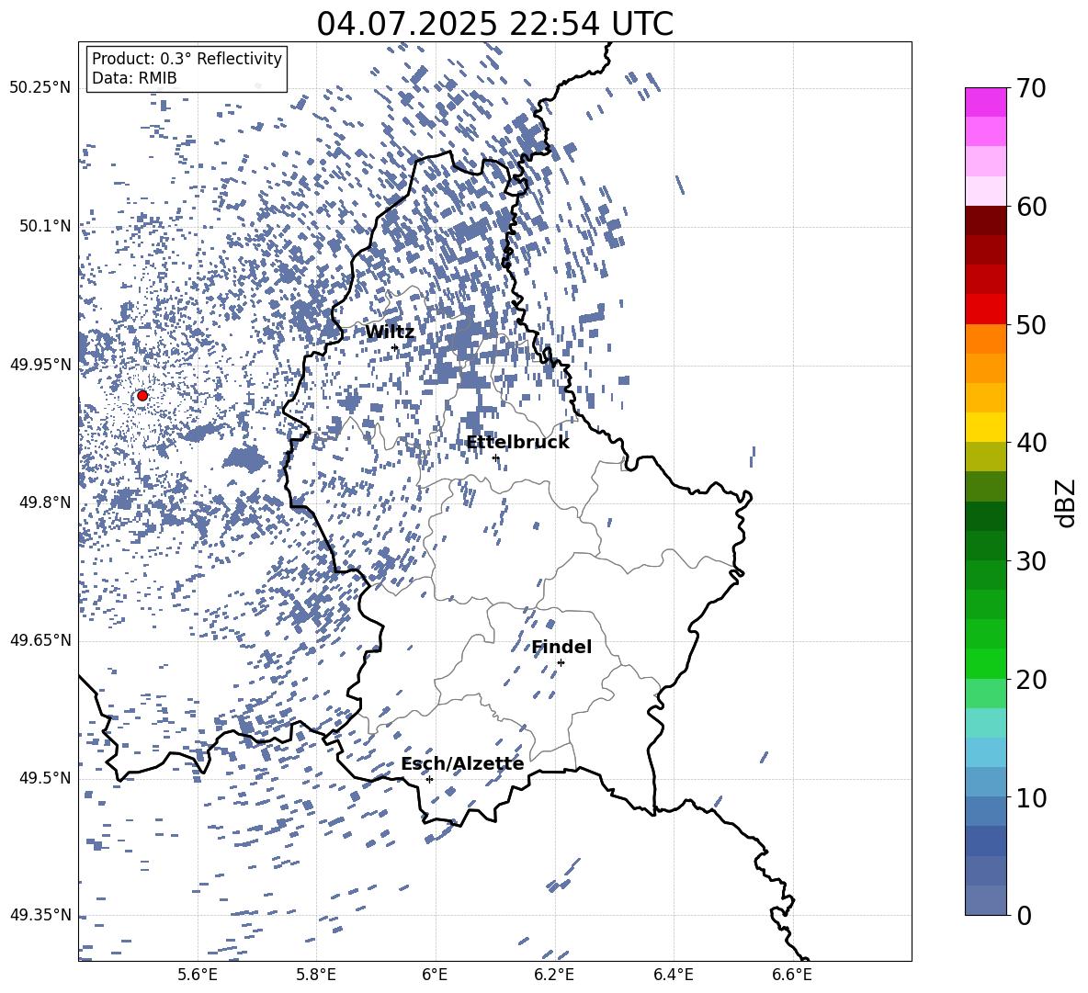Click the 0 colorbar tick label
The width and height of the screenshot is (1088, 993).
coord(1025,915)
